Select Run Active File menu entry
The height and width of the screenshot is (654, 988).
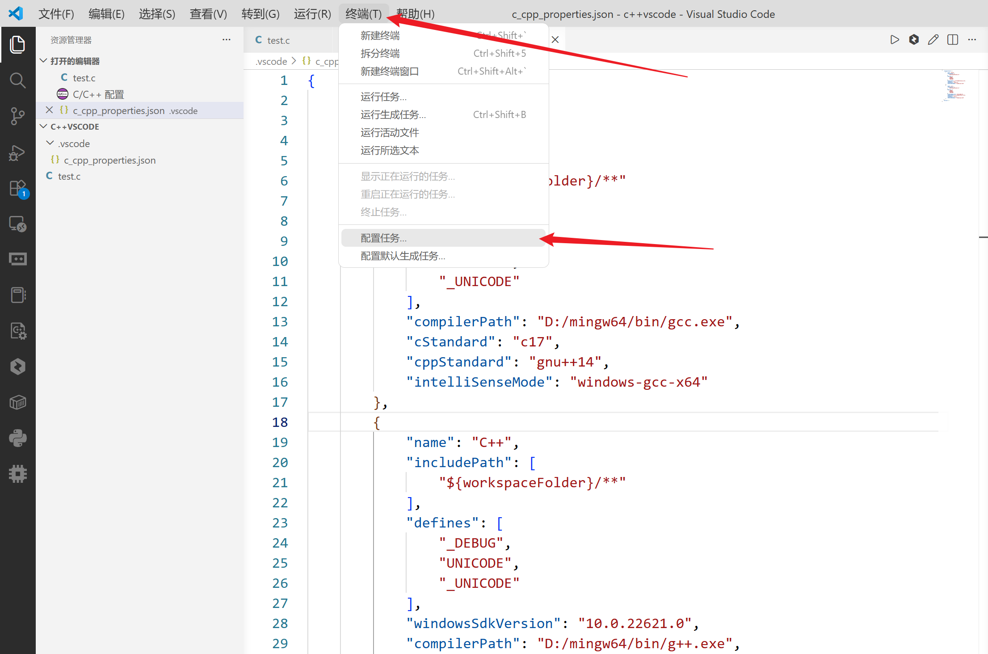(443, 132)
